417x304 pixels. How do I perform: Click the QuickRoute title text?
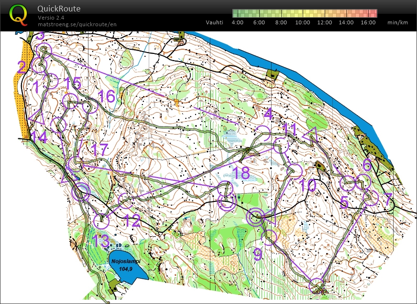[59, 9]
